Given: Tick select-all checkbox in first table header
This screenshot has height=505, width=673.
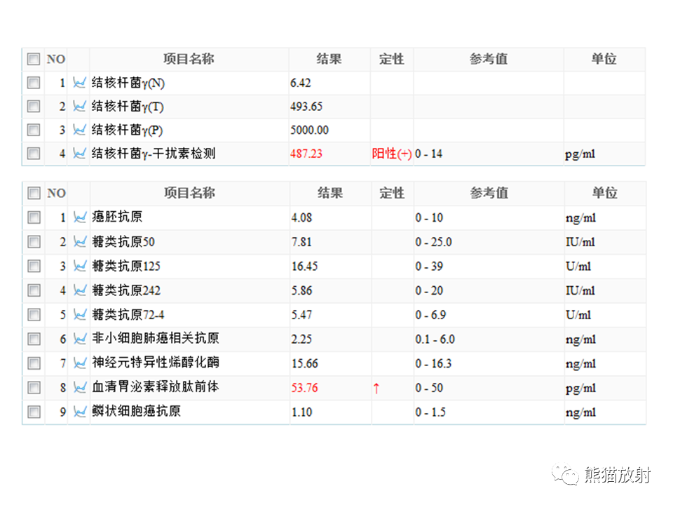Looking at the screenshot, I should (x=34, y=59).
